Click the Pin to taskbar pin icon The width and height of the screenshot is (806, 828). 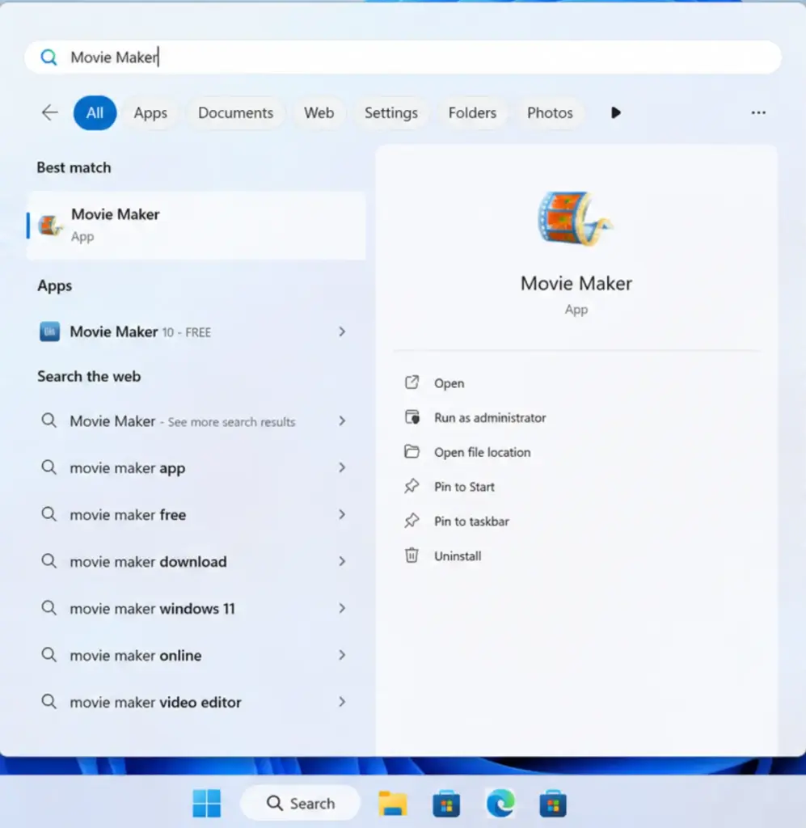(x=411, y=521)
